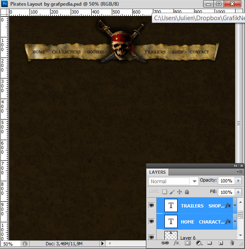Lock transparent pixels icon
Viewport: 245px width, 249px height.
tap(164, 192)
